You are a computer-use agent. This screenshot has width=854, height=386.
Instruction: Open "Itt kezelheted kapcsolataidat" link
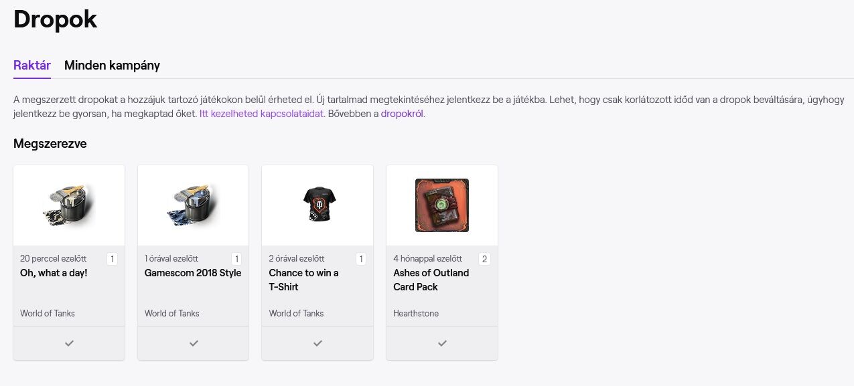262,114
